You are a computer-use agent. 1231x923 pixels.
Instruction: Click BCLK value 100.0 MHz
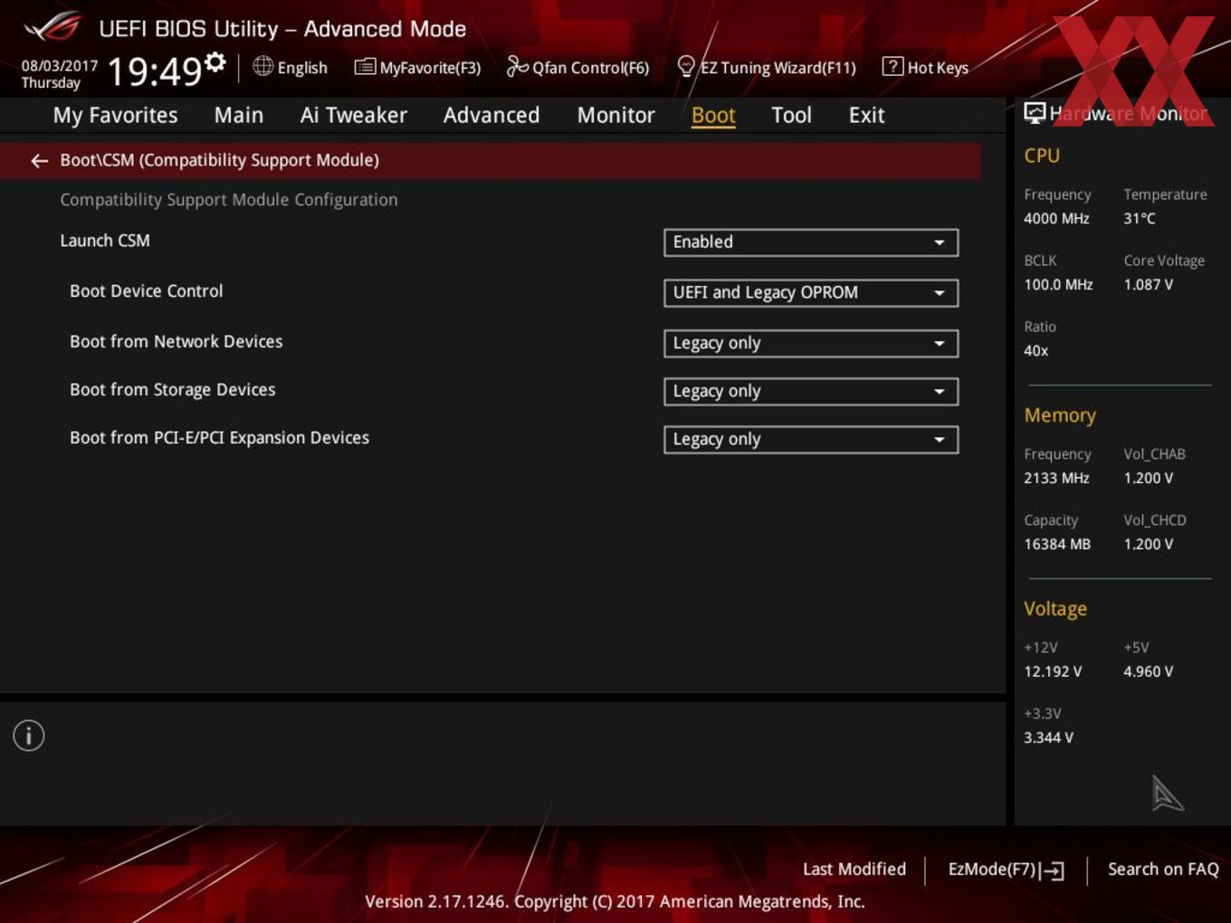click(1058, 285)
